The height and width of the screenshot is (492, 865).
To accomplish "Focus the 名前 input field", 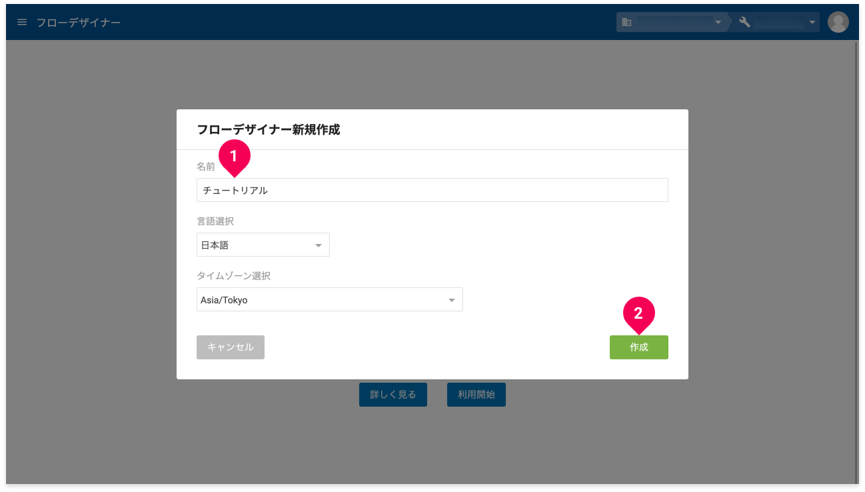I will pyautogui.click(x=432, y=190).
